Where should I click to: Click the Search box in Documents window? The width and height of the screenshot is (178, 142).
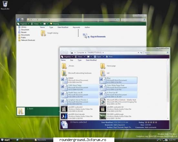(133, 20)
